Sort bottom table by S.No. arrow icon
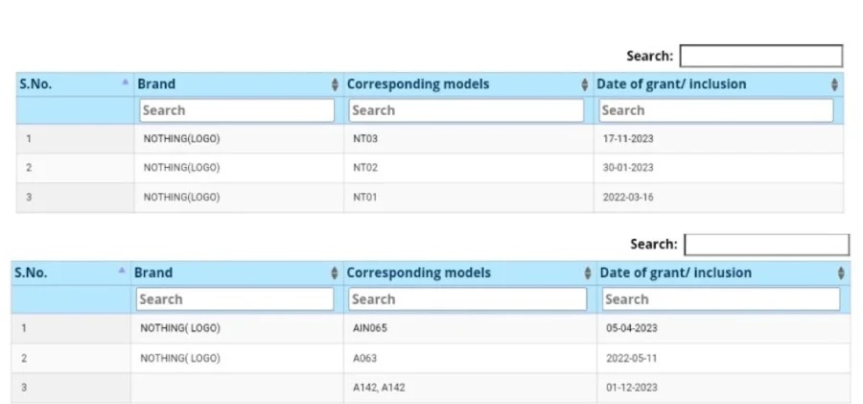The width and height of the screenshot is (863, 404). (122, 271)
